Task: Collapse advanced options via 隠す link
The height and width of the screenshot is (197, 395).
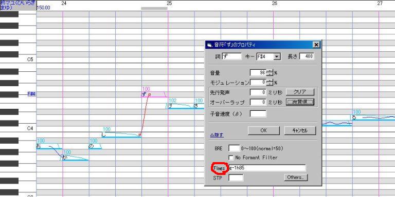Action: coord(217,135)
